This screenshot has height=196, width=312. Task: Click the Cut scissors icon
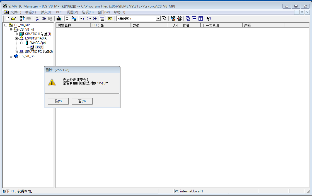pos(37,19)
